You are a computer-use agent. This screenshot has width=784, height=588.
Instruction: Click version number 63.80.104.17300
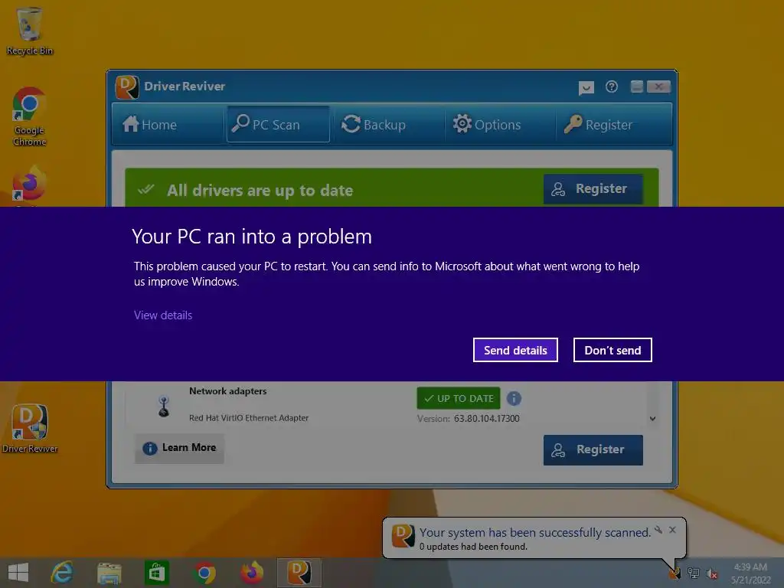coord(486,419)
